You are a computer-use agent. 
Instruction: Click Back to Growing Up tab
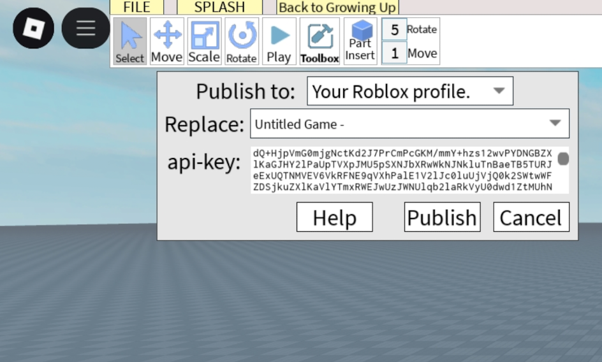(337, 8)
